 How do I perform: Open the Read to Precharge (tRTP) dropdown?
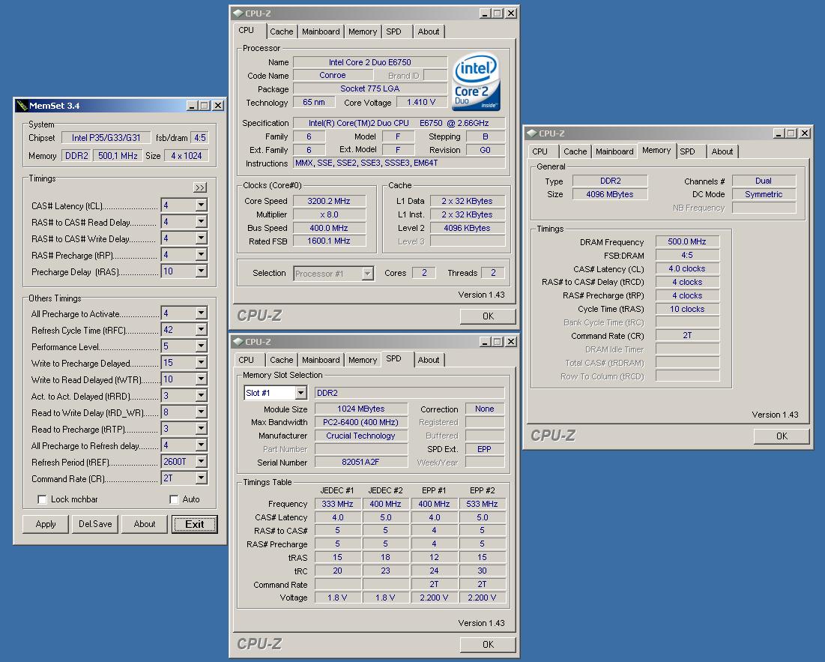[x=201, y=428]
